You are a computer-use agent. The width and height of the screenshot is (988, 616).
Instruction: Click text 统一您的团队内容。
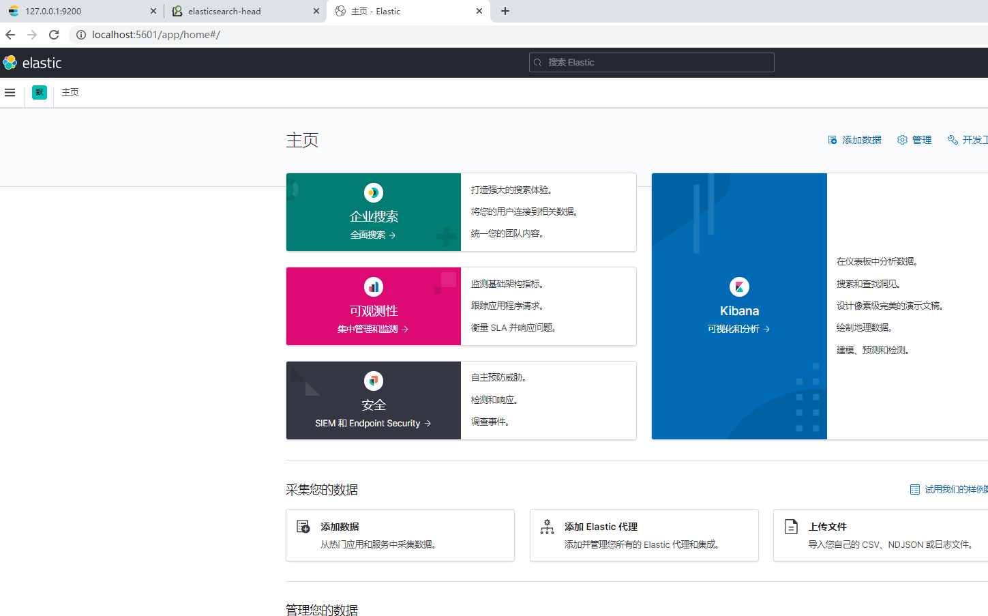[x=508, y=233]
